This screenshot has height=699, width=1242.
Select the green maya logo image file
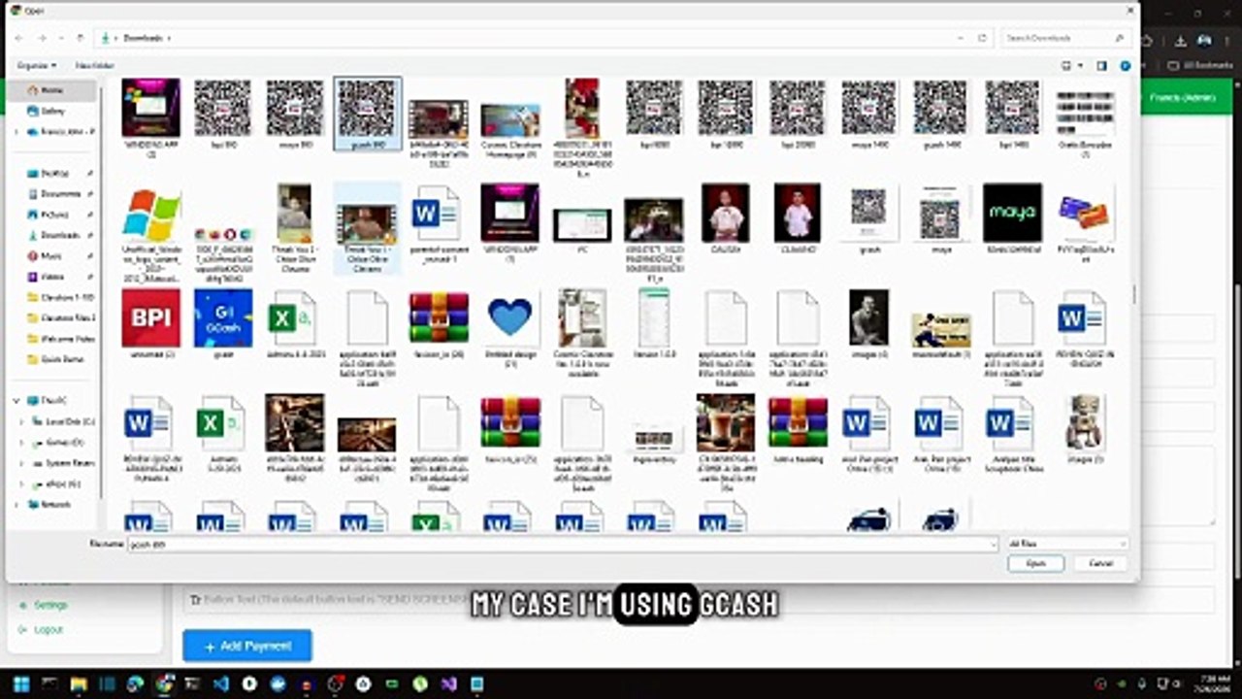pyautogui.click(x=1012, y=218)
